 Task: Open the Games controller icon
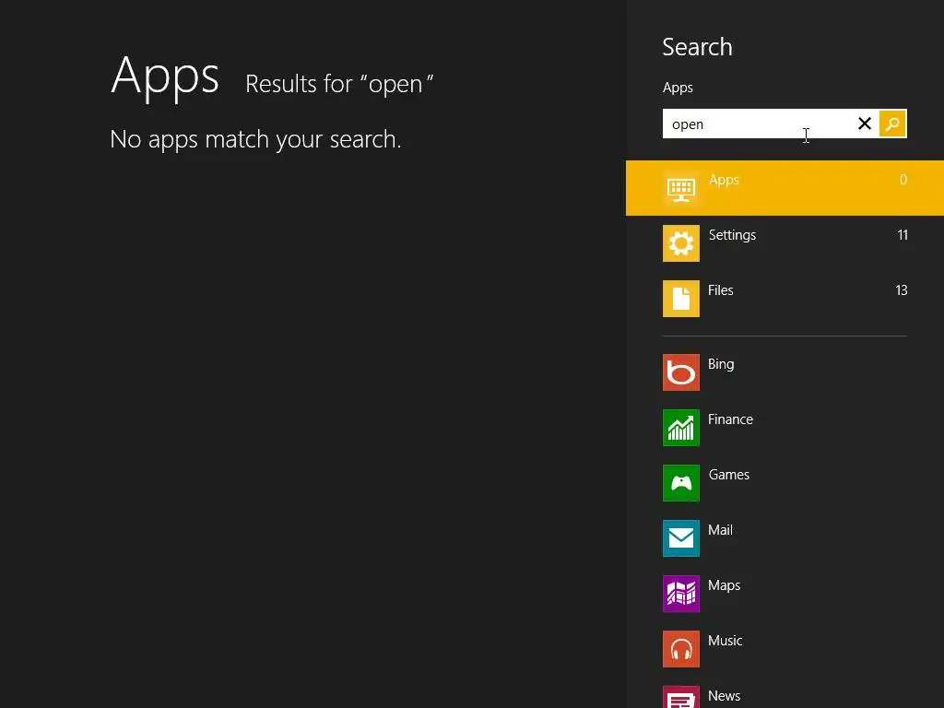[681, 483]
